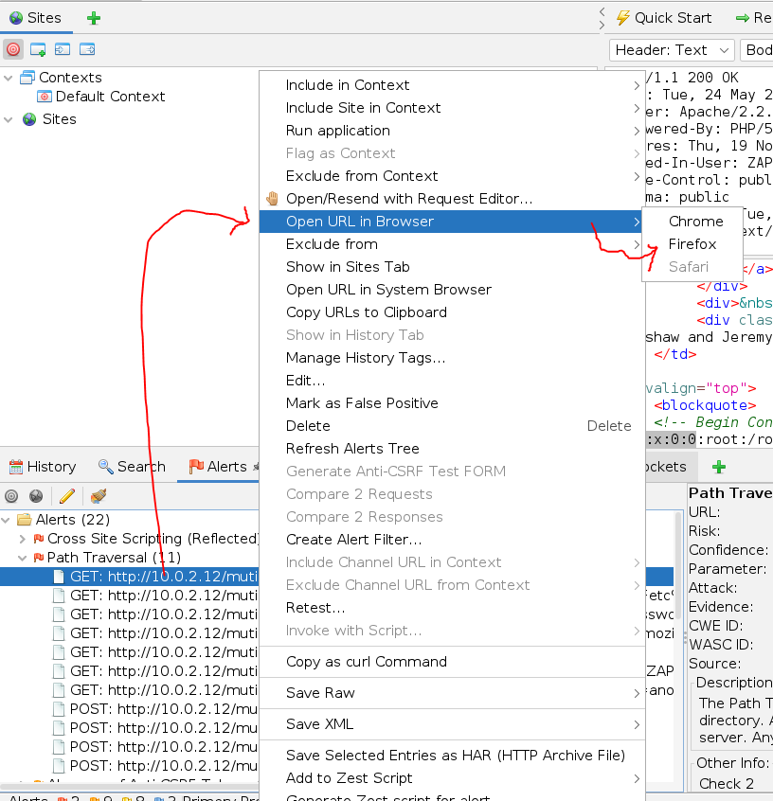Click the target icon in the Alerts toolbar
The width and height of the screenshot is (773, 801).
(x=11, y=496)
